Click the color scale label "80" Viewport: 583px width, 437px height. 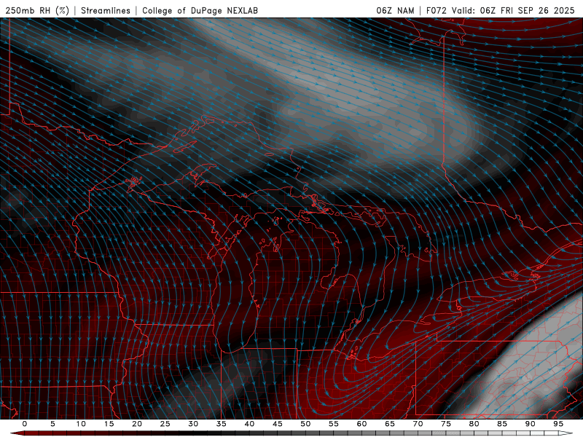coord(474,424)
